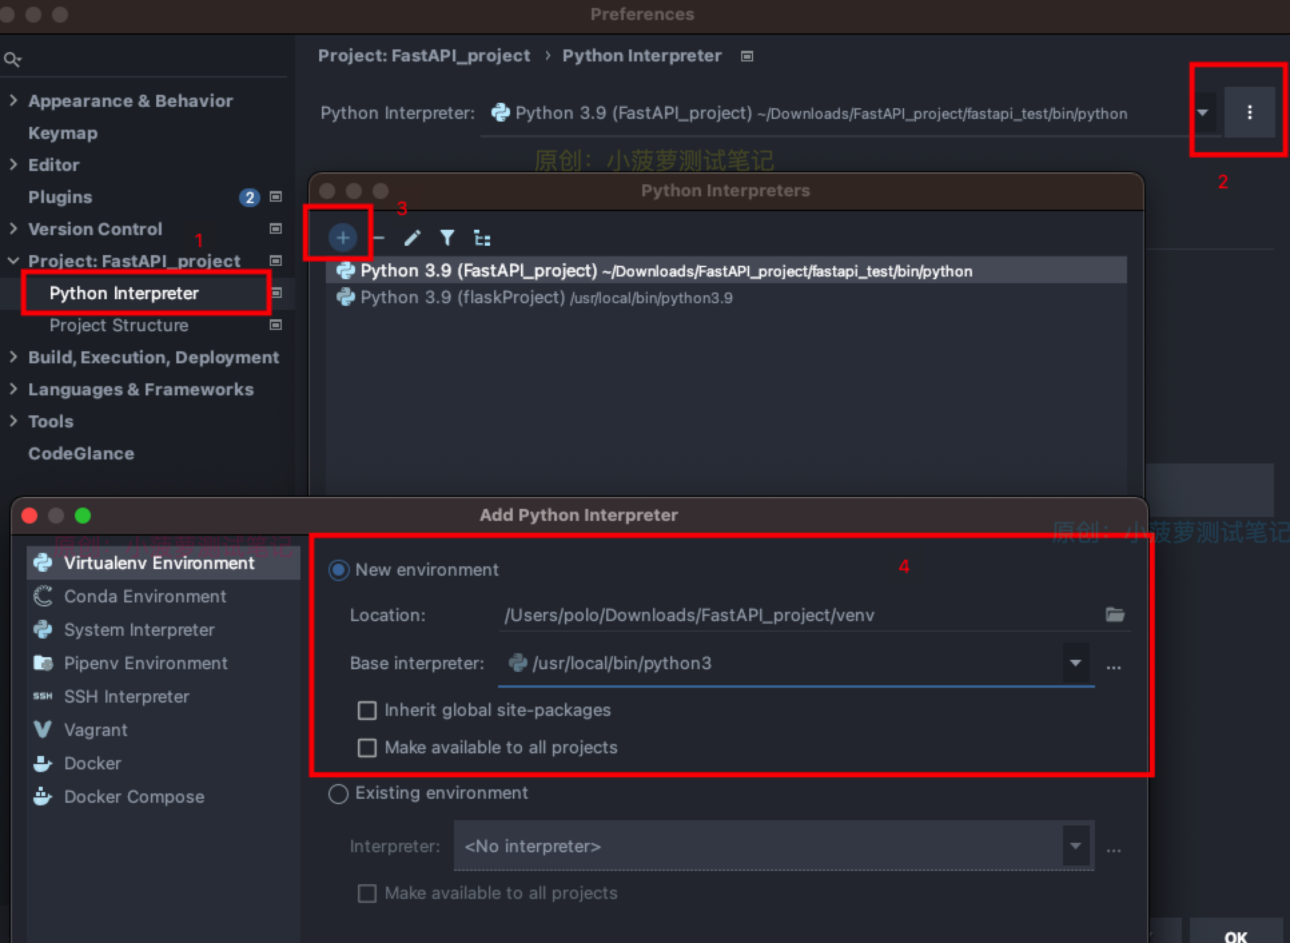The image size is (1290, 943).
Task: Click the OK button
Action: pyautogui.click(x=1236, y=932)
